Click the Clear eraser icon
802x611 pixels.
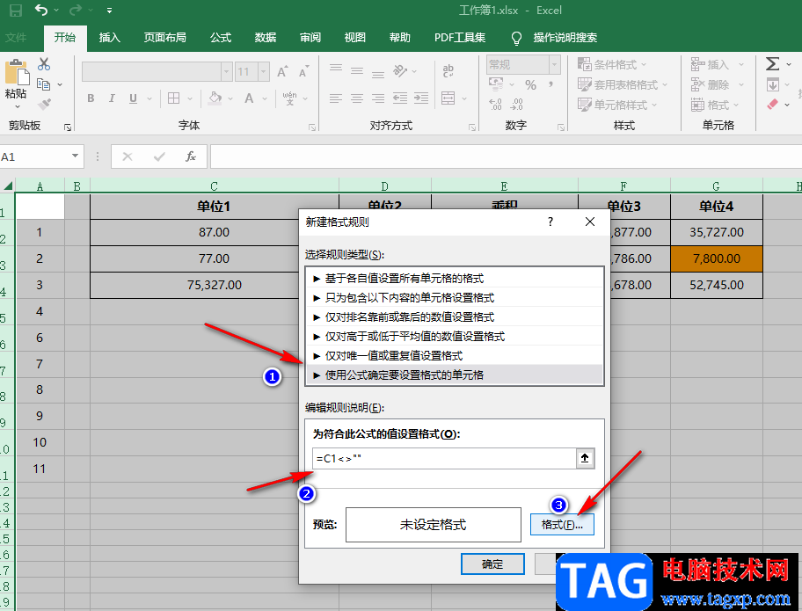click(x=772, y=105)
